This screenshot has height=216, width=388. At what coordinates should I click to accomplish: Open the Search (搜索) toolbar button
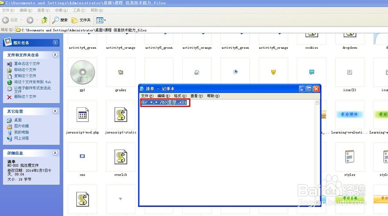(x=60, y=20)
